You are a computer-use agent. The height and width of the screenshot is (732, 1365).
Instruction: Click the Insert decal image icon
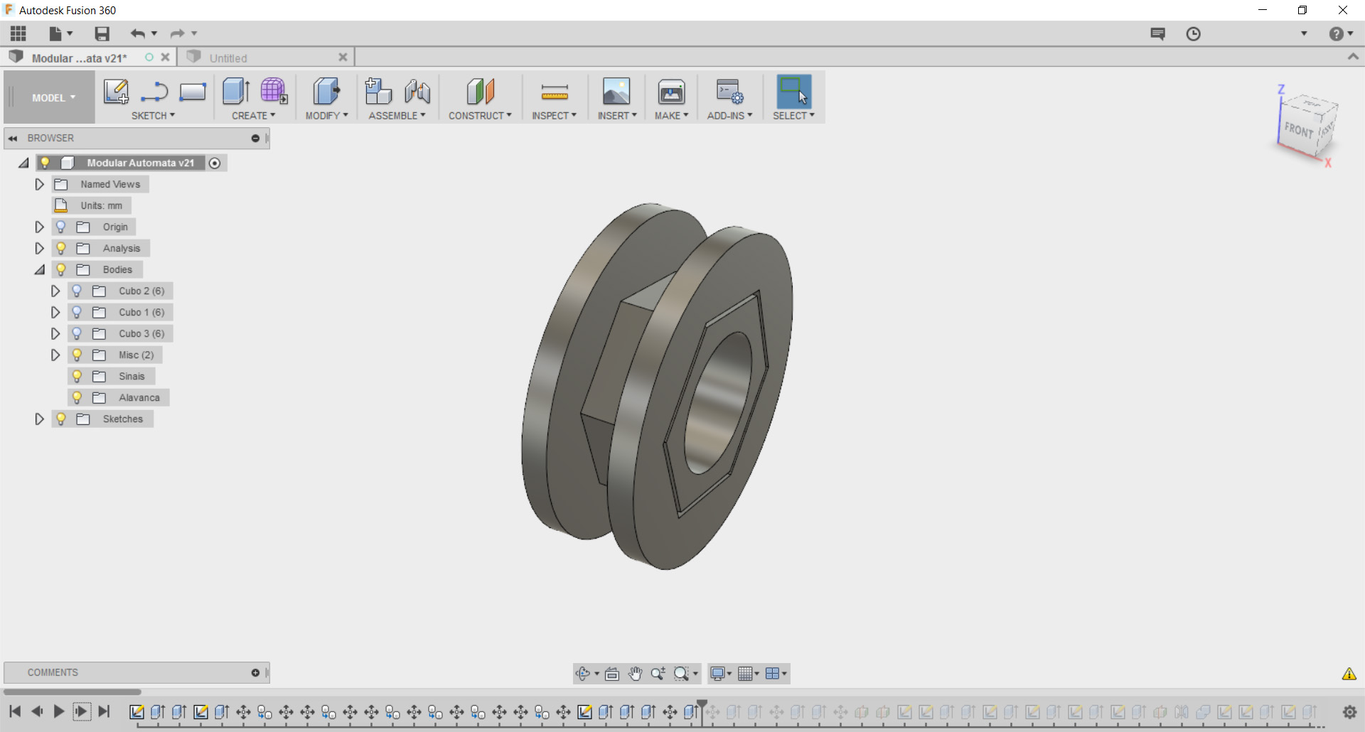click(616, 92)
